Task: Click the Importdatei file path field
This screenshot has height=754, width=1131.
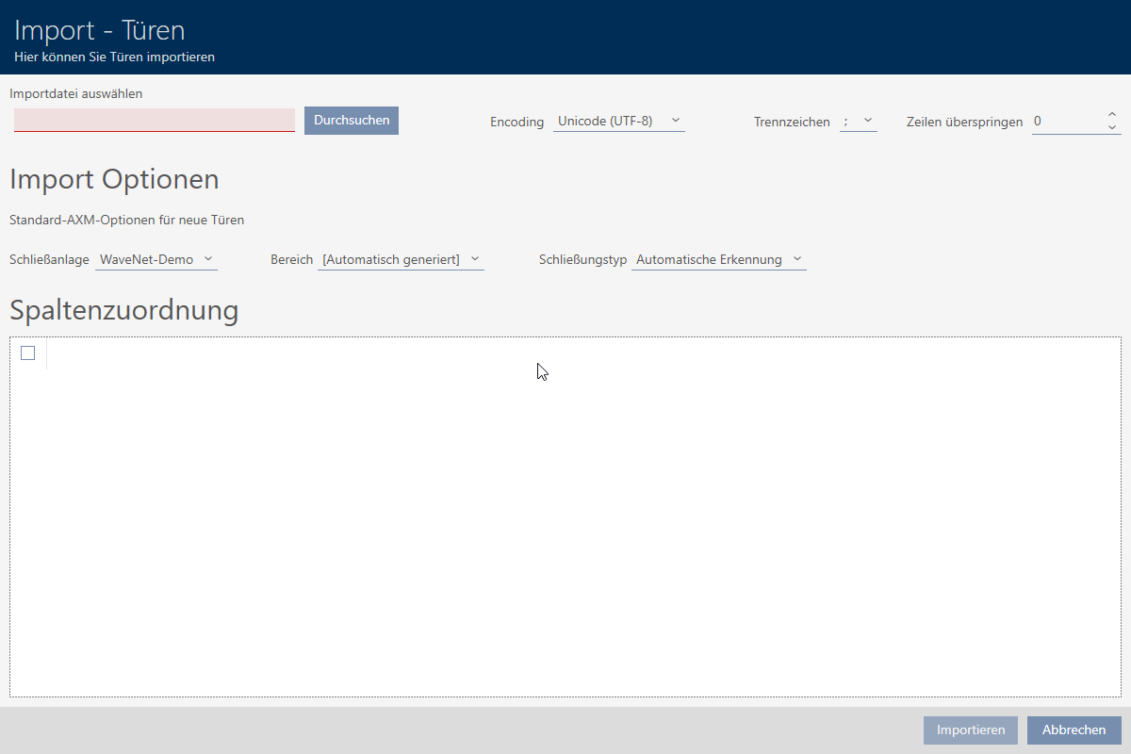Action: pos(154,120)
